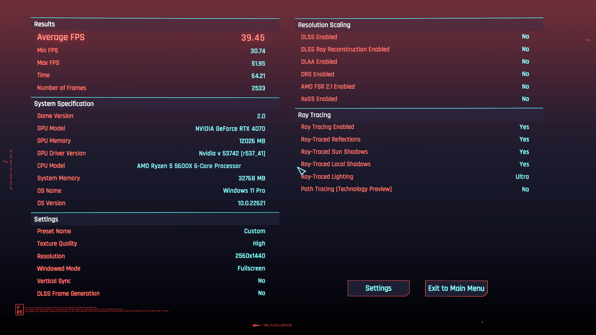Click the Ray-Traced Lighting label
The height and width of the screenshot is (335, 596).
(327, 177)
